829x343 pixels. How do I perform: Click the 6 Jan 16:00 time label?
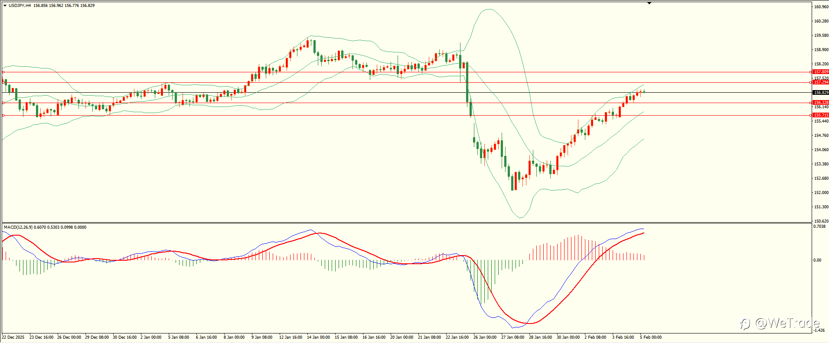click(x=206, y=337)
